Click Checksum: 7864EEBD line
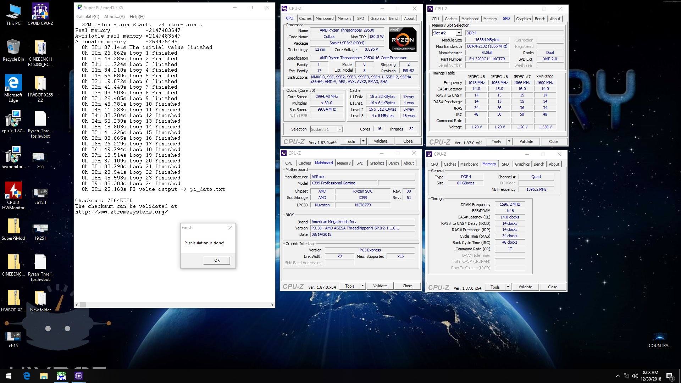 [104, 201]
